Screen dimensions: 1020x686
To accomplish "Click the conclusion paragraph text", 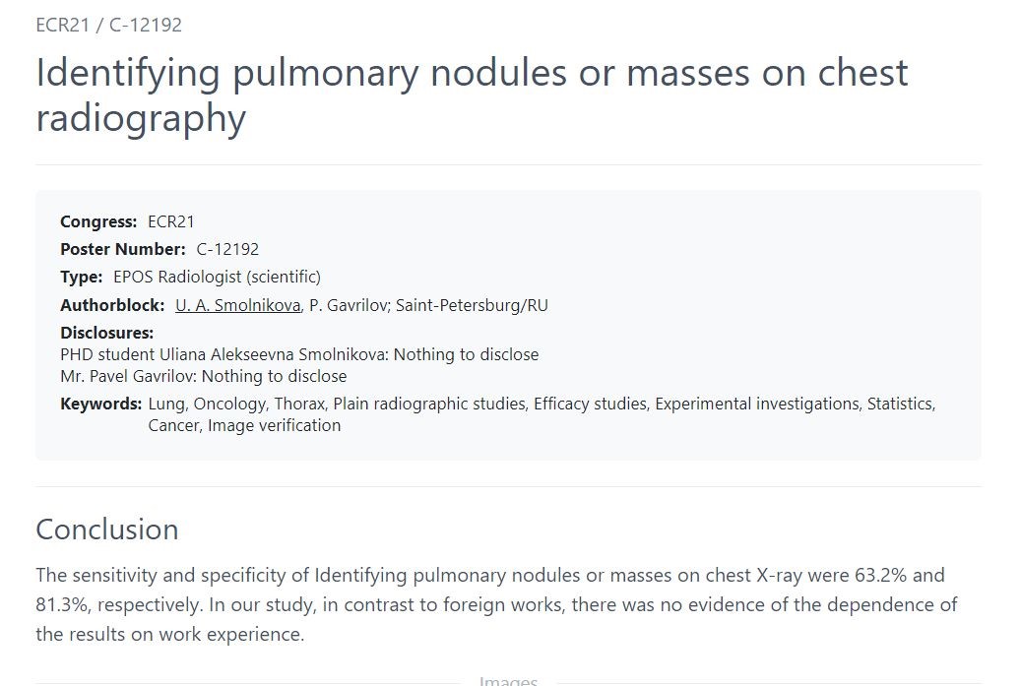I will coord(496,604).
